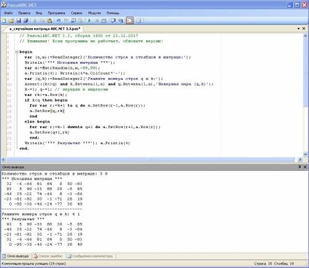This screenshot has height=268, width=309.
Task: Click the editor vertical scrollbar down arrow
Action: coord(305,154)
